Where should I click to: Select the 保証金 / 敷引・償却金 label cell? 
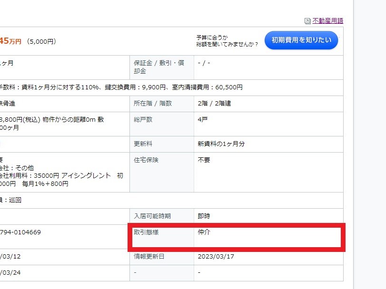(x=162, y=67)
